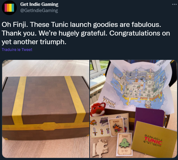Viewport: 178px width, 160px height.
Task: Click Traduire le Tweet link
Action: [17, 50]
